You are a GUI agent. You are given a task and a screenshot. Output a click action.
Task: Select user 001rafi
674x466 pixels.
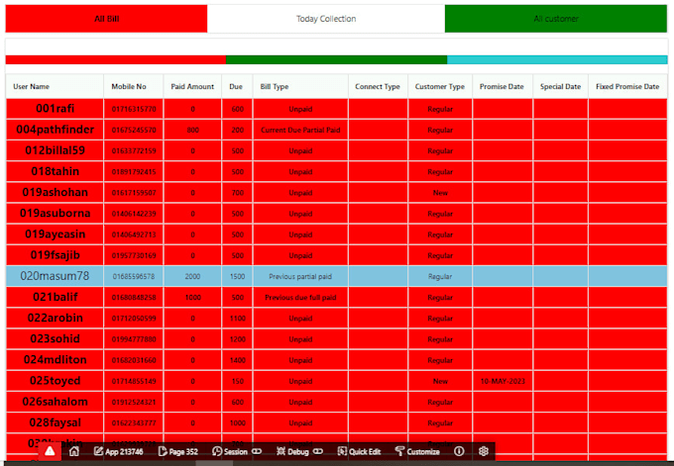click(x=56, y=109)
